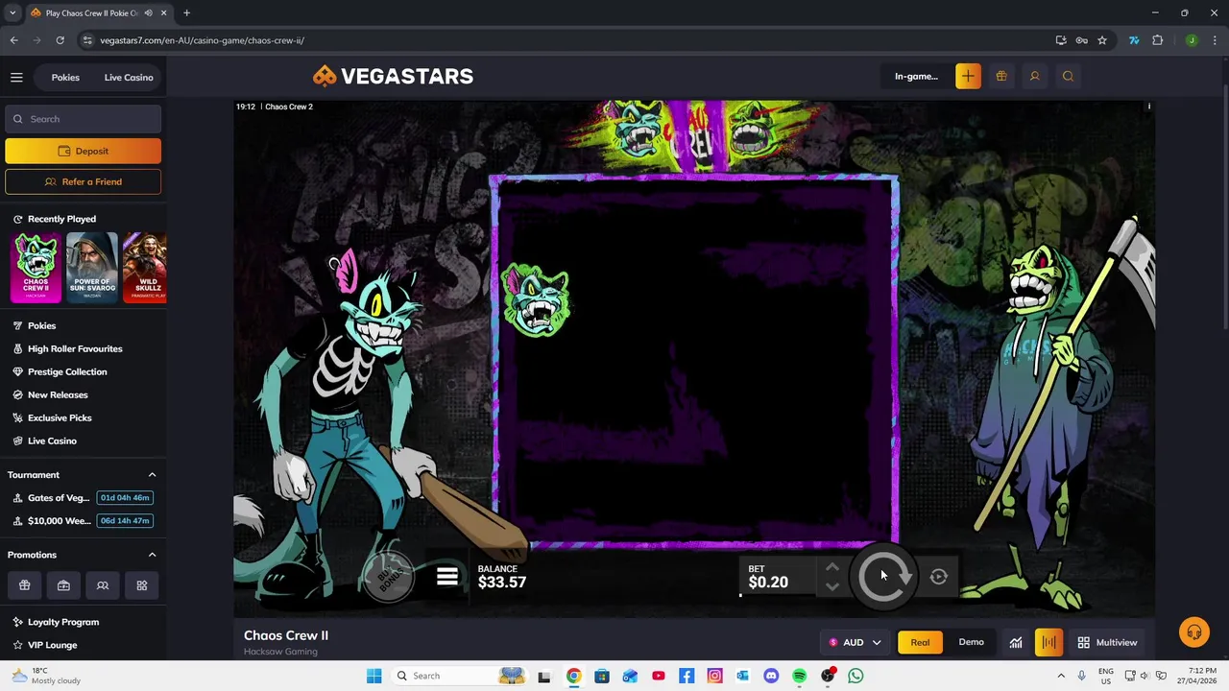Open live support headset chat button

click(1194, 632)
